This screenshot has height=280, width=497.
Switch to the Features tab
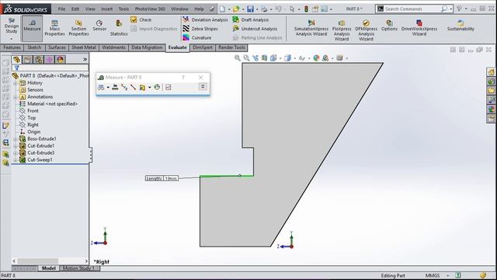click(12, 47)
